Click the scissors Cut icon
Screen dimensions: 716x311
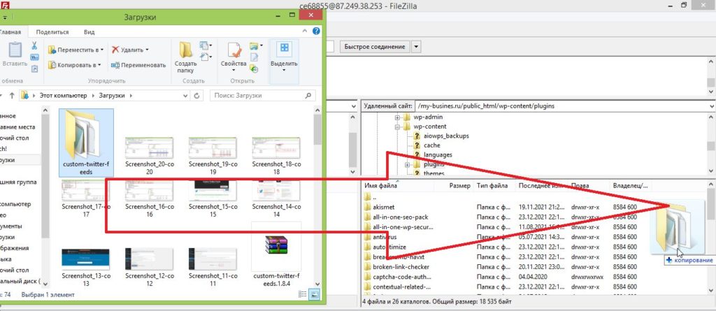point(34,45)
